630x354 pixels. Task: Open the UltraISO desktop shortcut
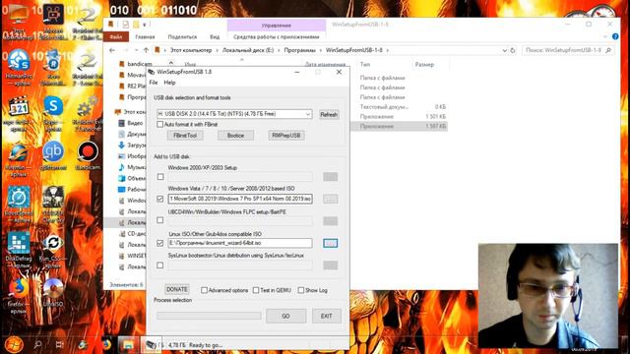53,293
